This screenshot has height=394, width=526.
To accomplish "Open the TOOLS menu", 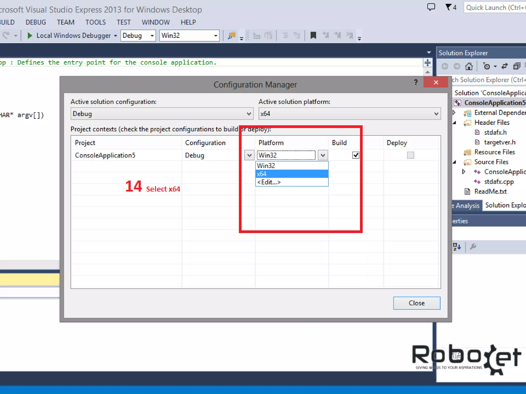I will point(95,22).
